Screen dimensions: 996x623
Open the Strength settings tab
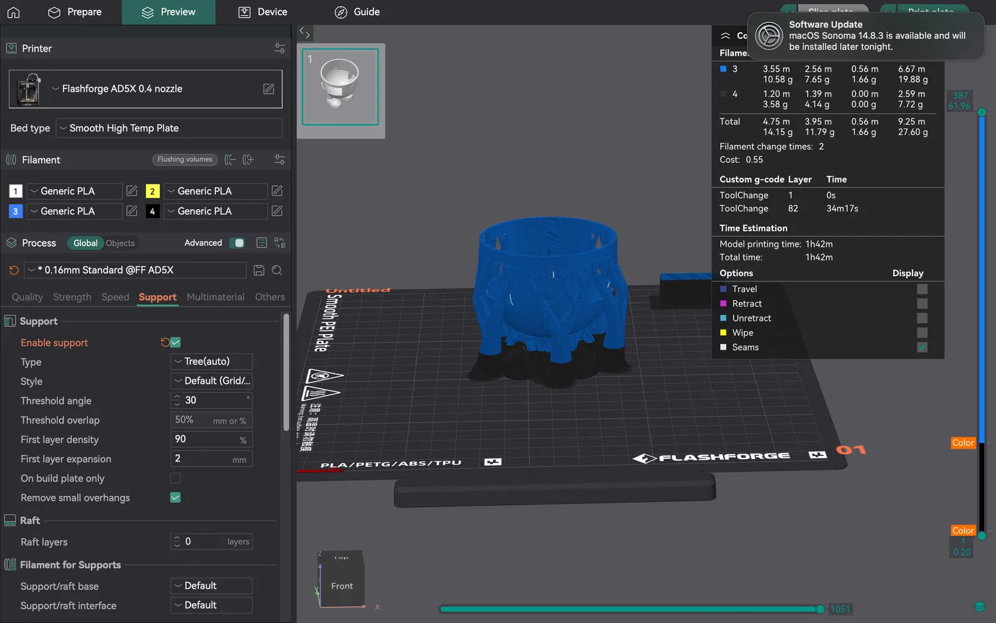click(x=72, y=297)
